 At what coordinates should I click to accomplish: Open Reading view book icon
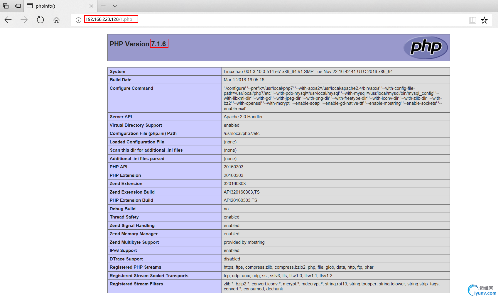coord(472,20)
